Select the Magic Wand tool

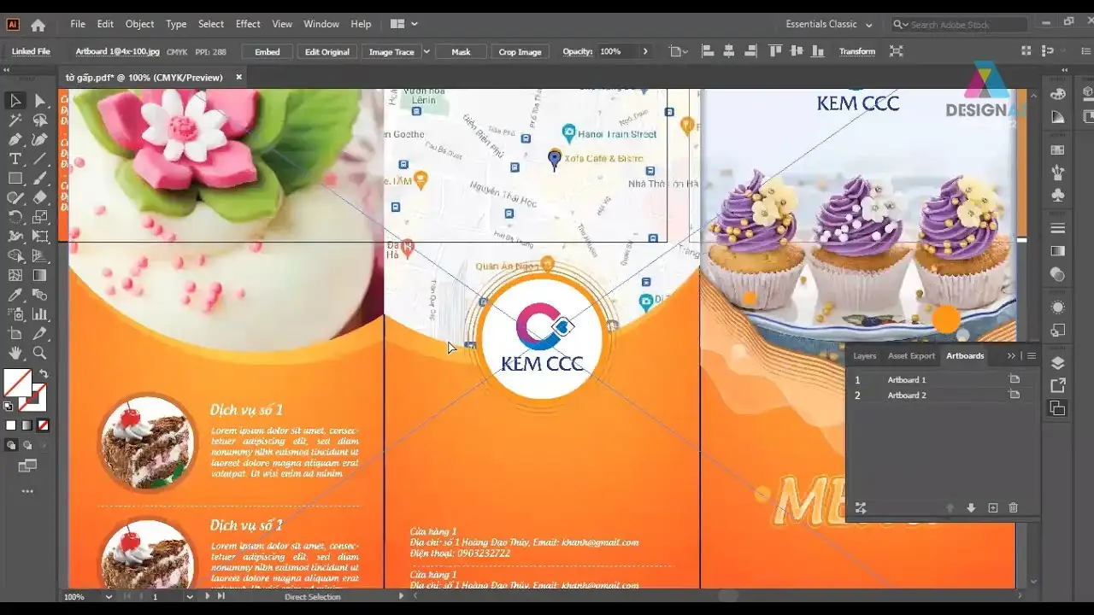pyautogui.click(x=15, y=120)
